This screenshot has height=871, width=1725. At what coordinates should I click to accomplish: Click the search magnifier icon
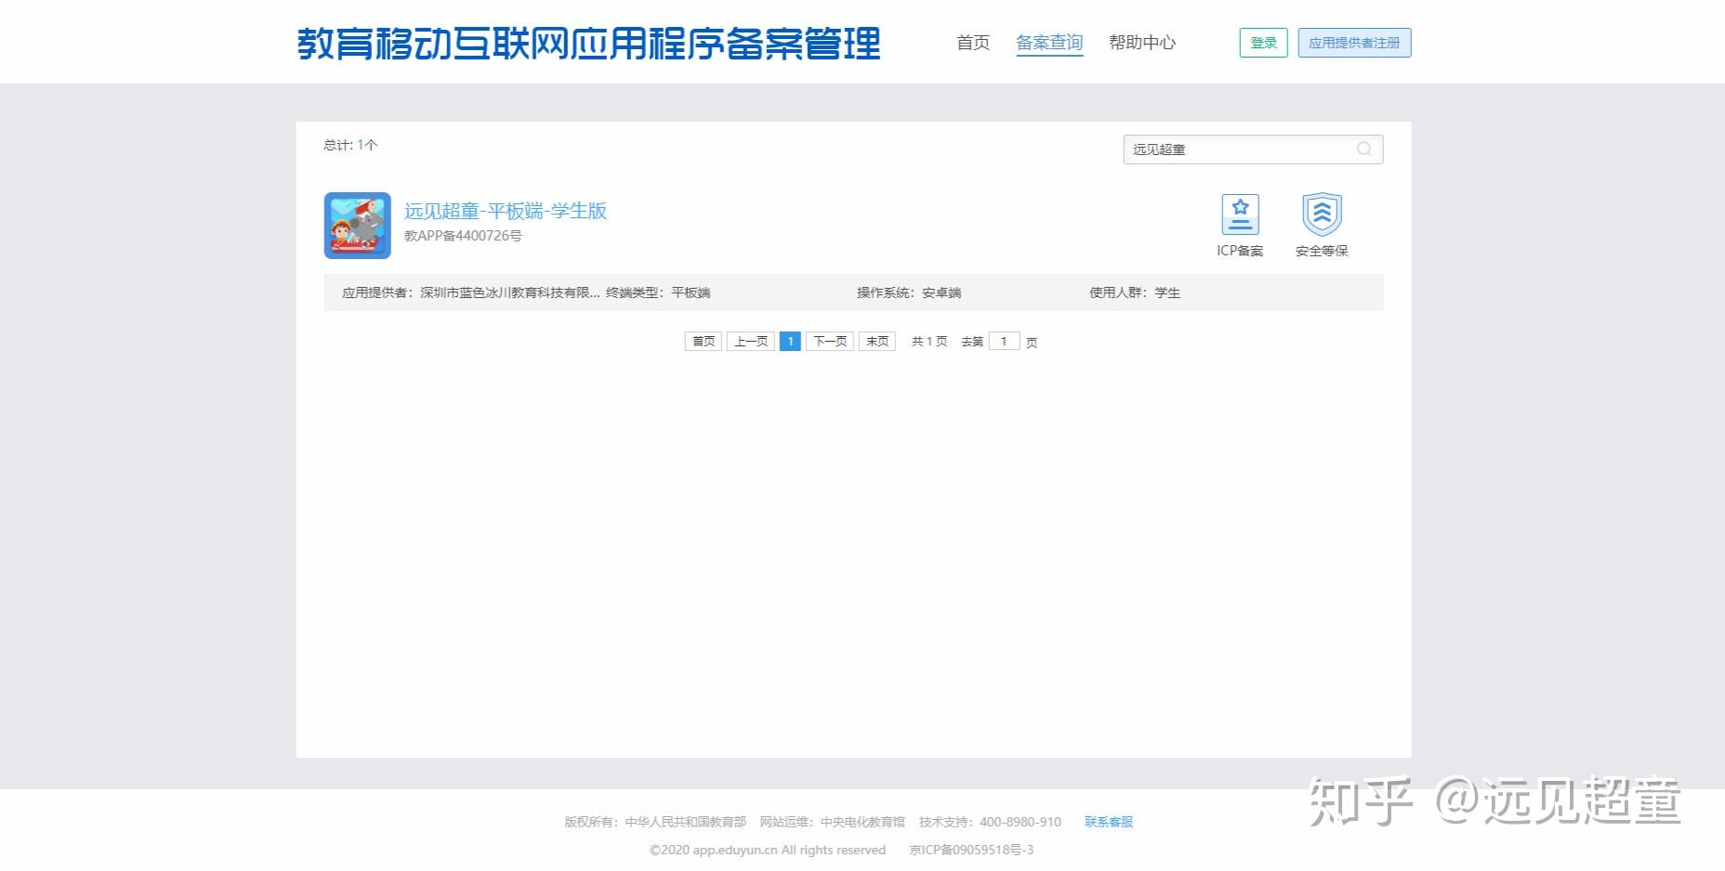[x=1363, y=149]
